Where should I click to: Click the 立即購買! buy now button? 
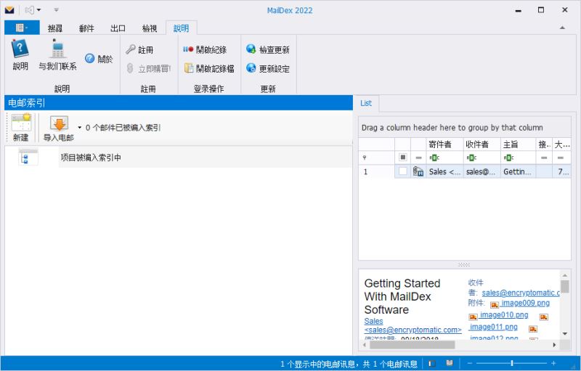(x=149, y=68)
